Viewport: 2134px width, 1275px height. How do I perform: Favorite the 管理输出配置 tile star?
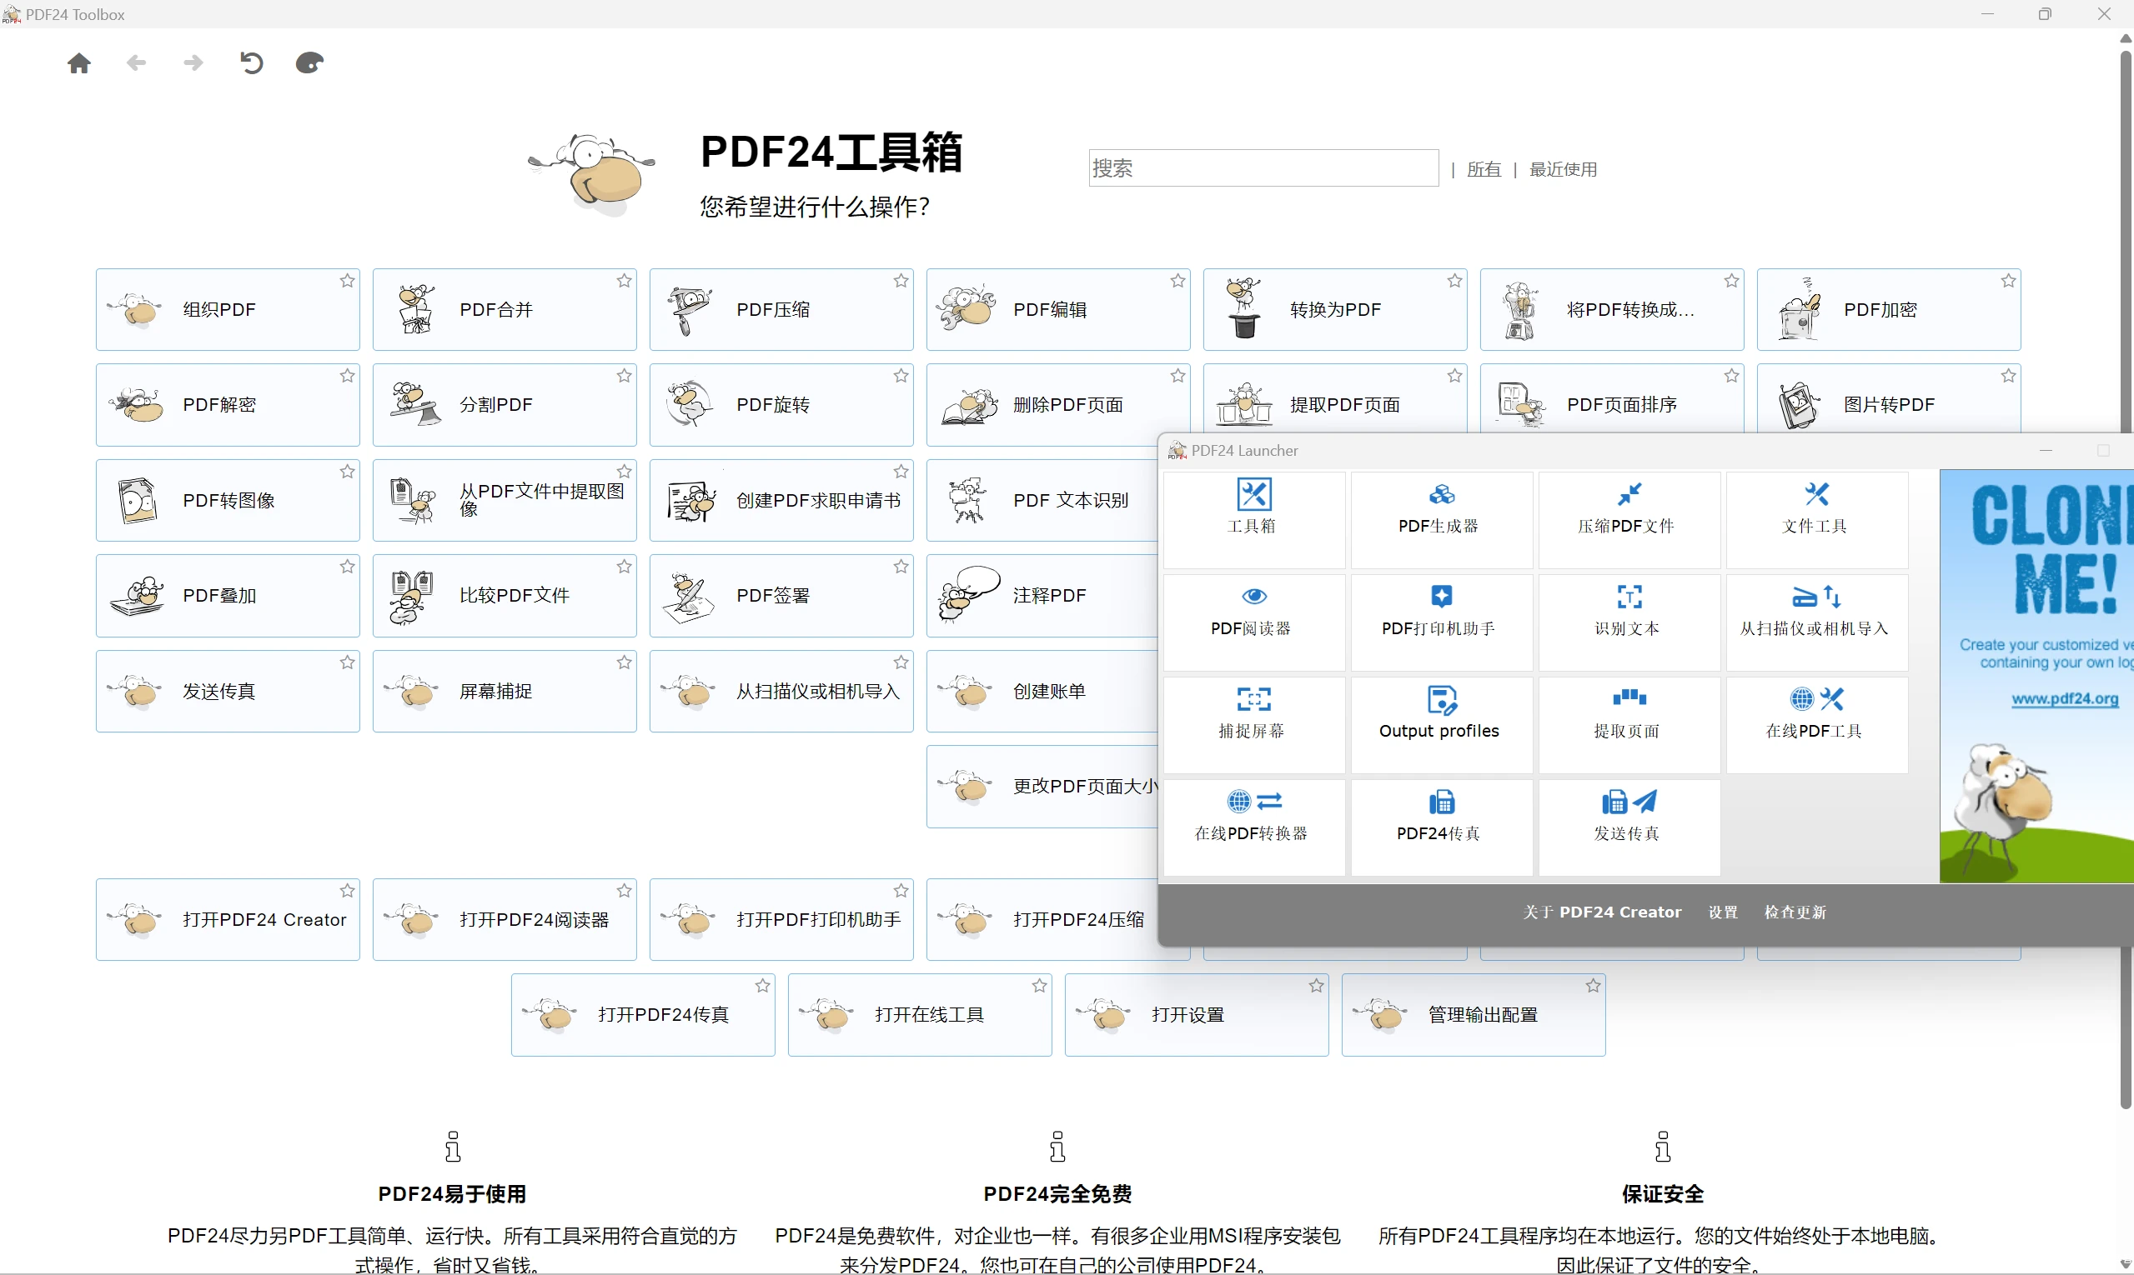[x=1593, y=987]
